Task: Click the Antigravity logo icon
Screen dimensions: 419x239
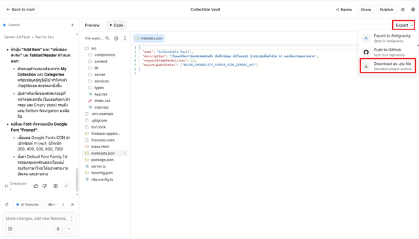Action: (x=366, y=38)
